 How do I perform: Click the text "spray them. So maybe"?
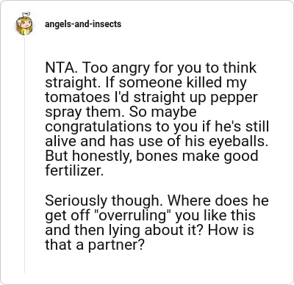(121, 112)
